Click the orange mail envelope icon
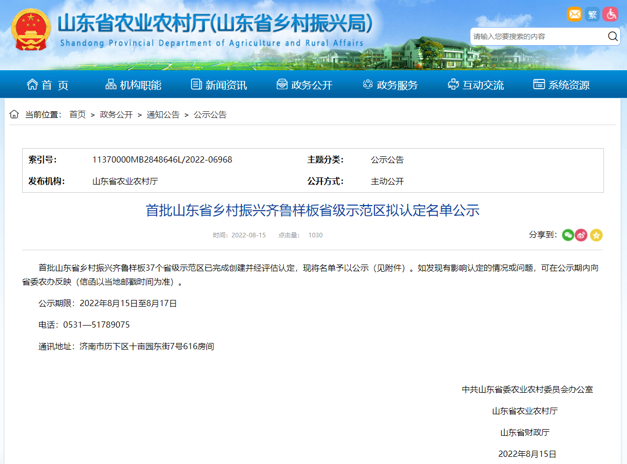 point(574,14)
